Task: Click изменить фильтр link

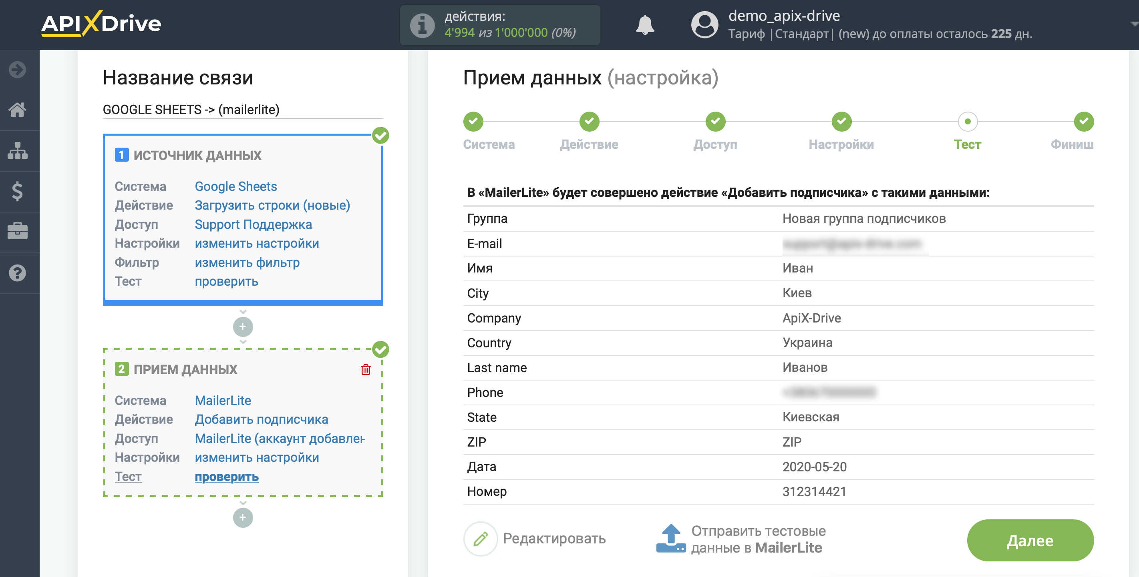Action: click(247, 262)
